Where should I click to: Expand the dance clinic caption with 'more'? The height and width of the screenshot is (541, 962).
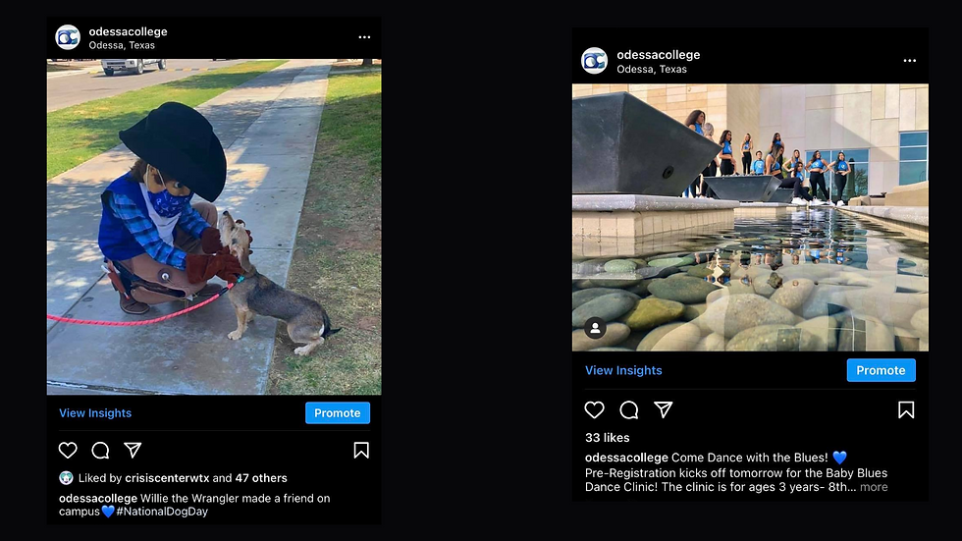pos(874,487)
